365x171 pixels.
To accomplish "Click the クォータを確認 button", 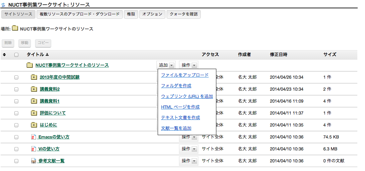I will point(184,14).
